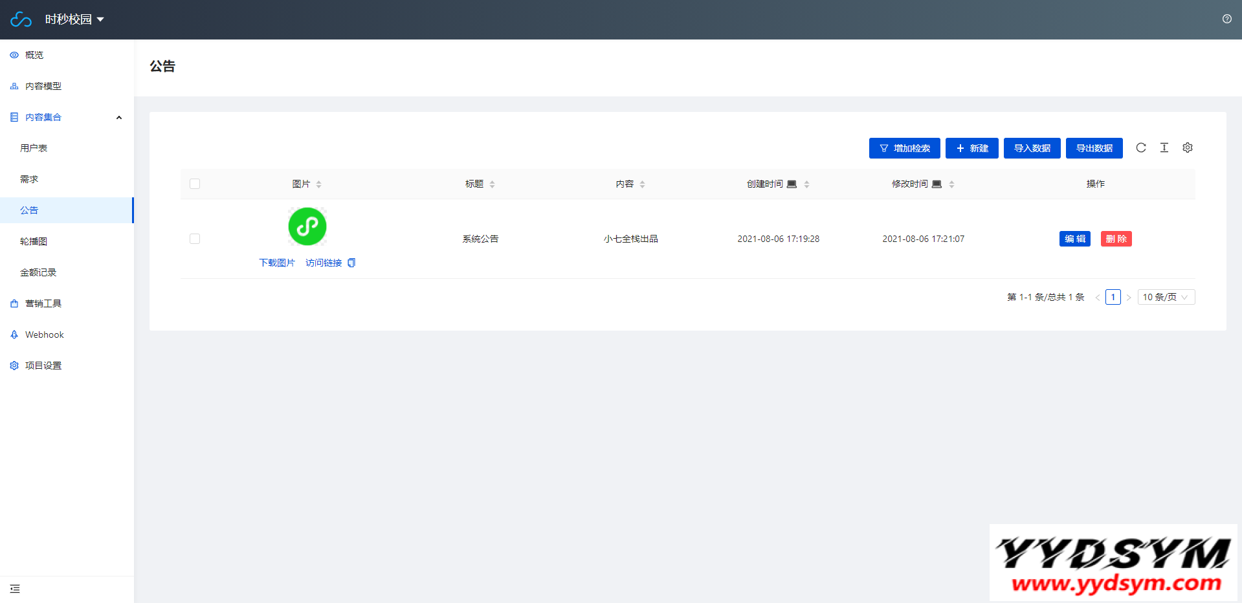Image resolution: width=1242 pixels, height=603 pixels.
Task: Open 轮播图 in the sidebar
Action: 34,241
